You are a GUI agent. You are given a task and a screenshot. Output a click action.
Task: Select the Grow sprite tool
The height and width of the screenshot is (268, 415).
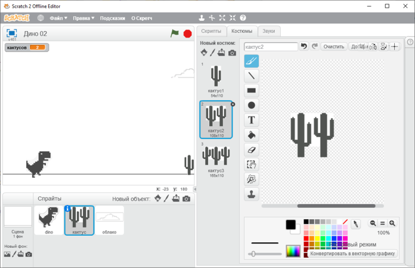[x=222, y=18]
